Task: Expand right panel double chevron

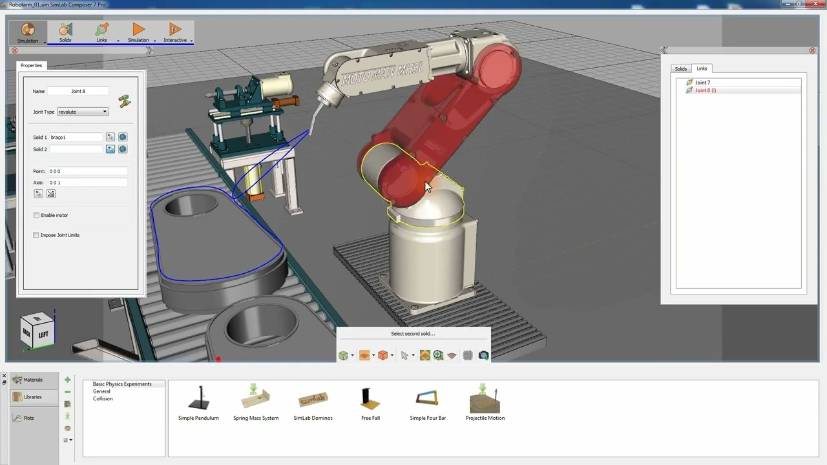Action: [x=664, y=50]
